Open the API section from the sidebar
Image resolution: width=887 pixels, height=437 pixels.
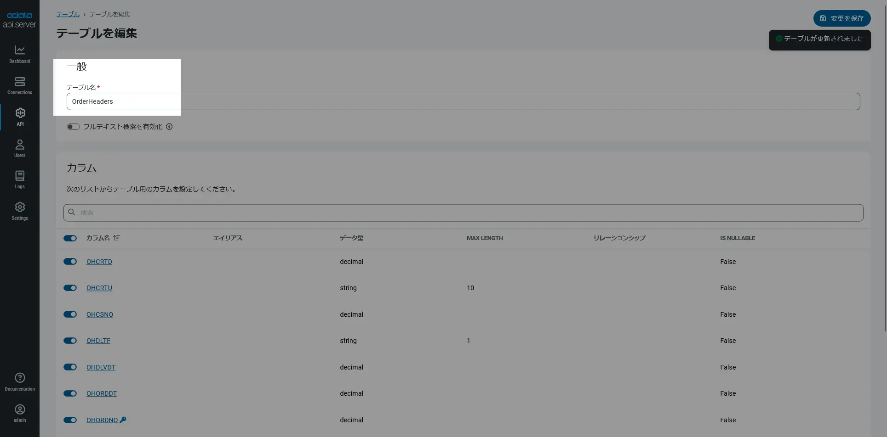pos(19,116)
